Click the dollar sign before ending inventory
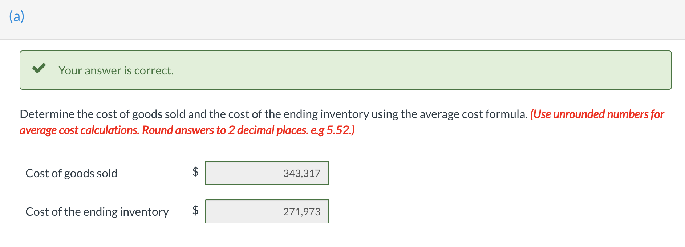 195,211
